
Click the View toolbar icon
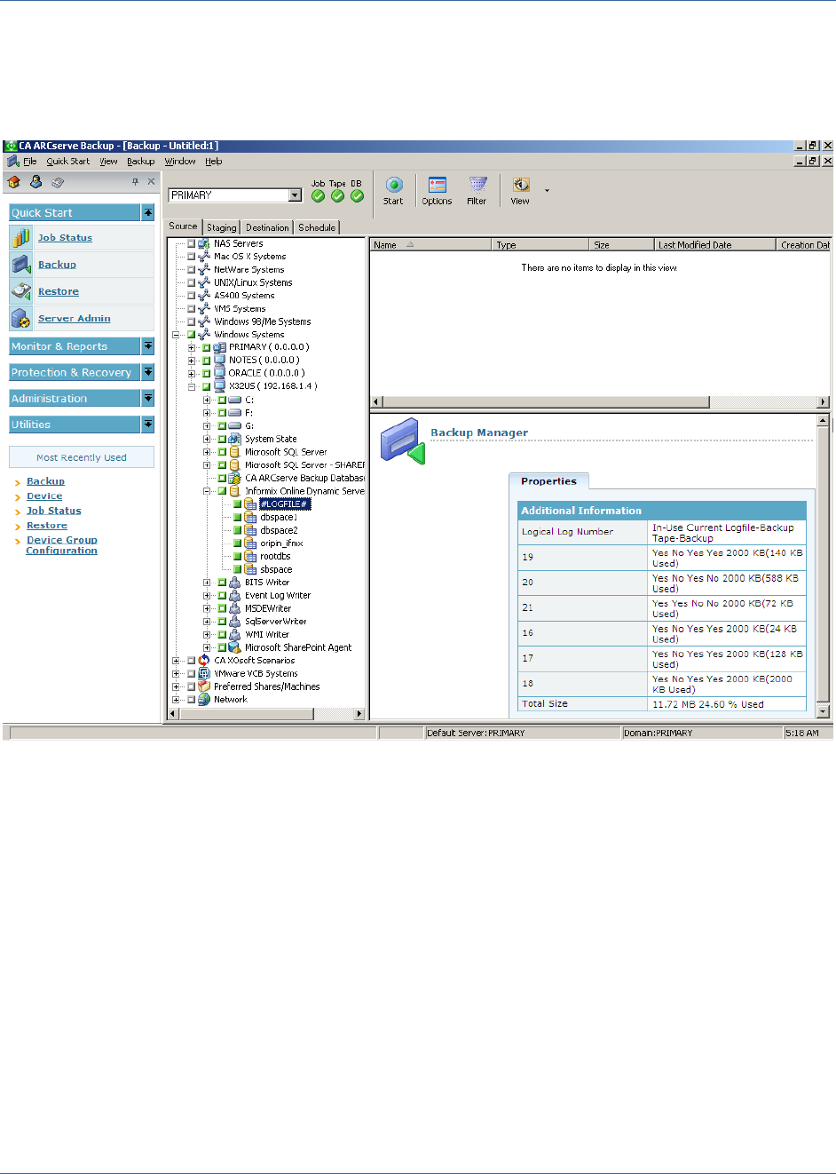pos(521,185)
